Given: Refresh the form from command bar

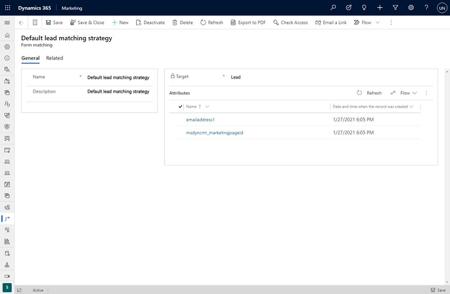Looking at the screenshot, I should tap(212, 22).
